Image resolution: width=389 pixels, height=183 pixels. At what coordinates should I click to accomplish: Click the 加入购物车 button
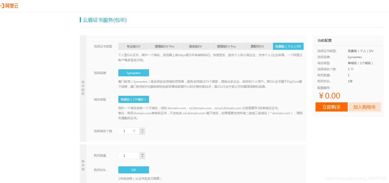coord(365,107)
